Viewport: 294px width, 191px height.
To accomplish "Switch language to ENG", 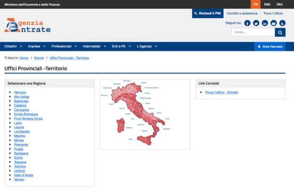I will point(267,4).
